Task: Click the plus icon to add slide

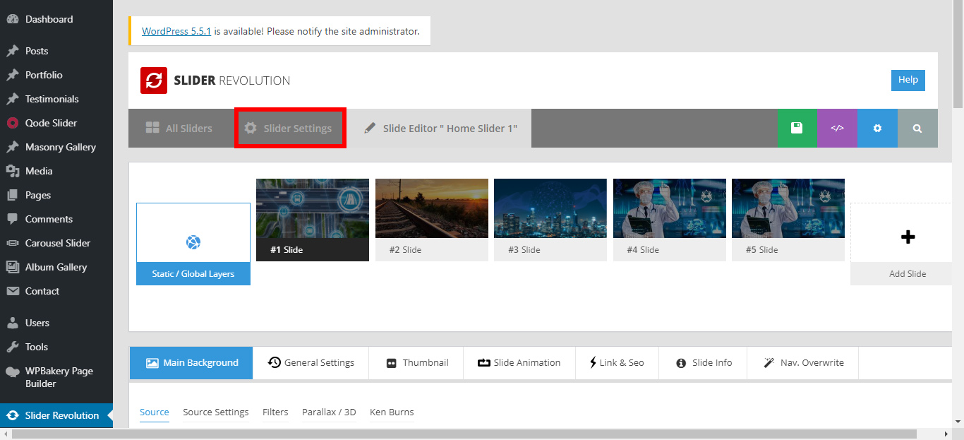Action: pyautogui.click(x=908, y=237)
